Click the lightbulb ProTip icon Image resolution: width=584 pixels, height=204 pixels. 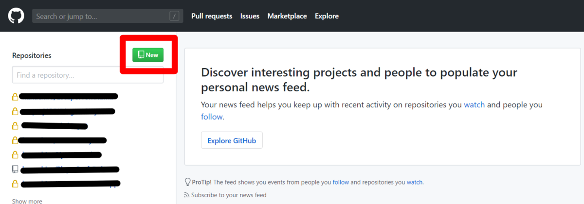coord(187,182)
